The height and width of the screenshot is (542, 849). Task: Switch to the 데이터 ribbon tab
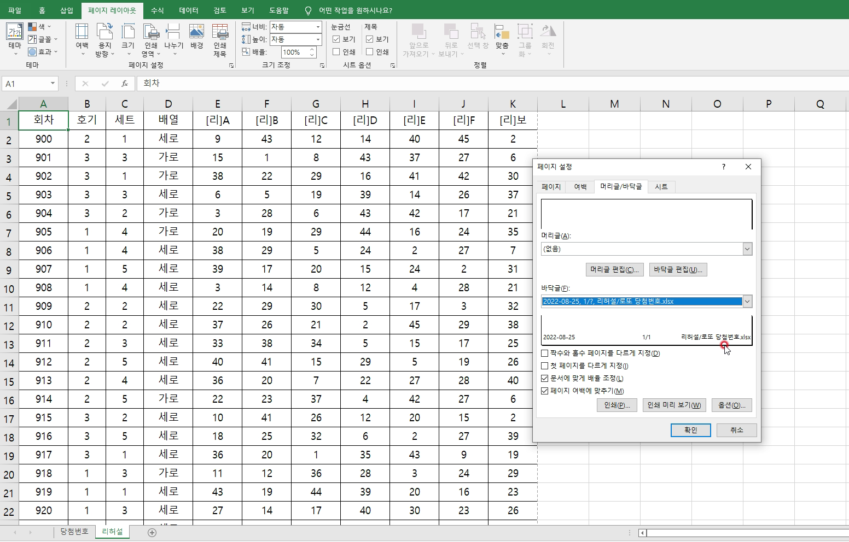point(189,10)
